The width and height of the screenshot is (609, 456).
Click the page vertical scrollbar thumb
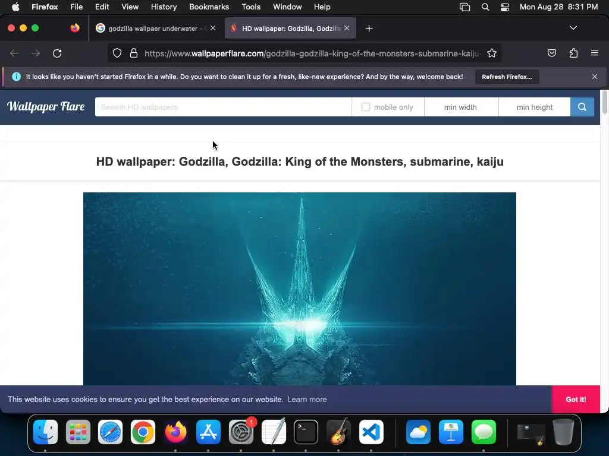[604, 102]
